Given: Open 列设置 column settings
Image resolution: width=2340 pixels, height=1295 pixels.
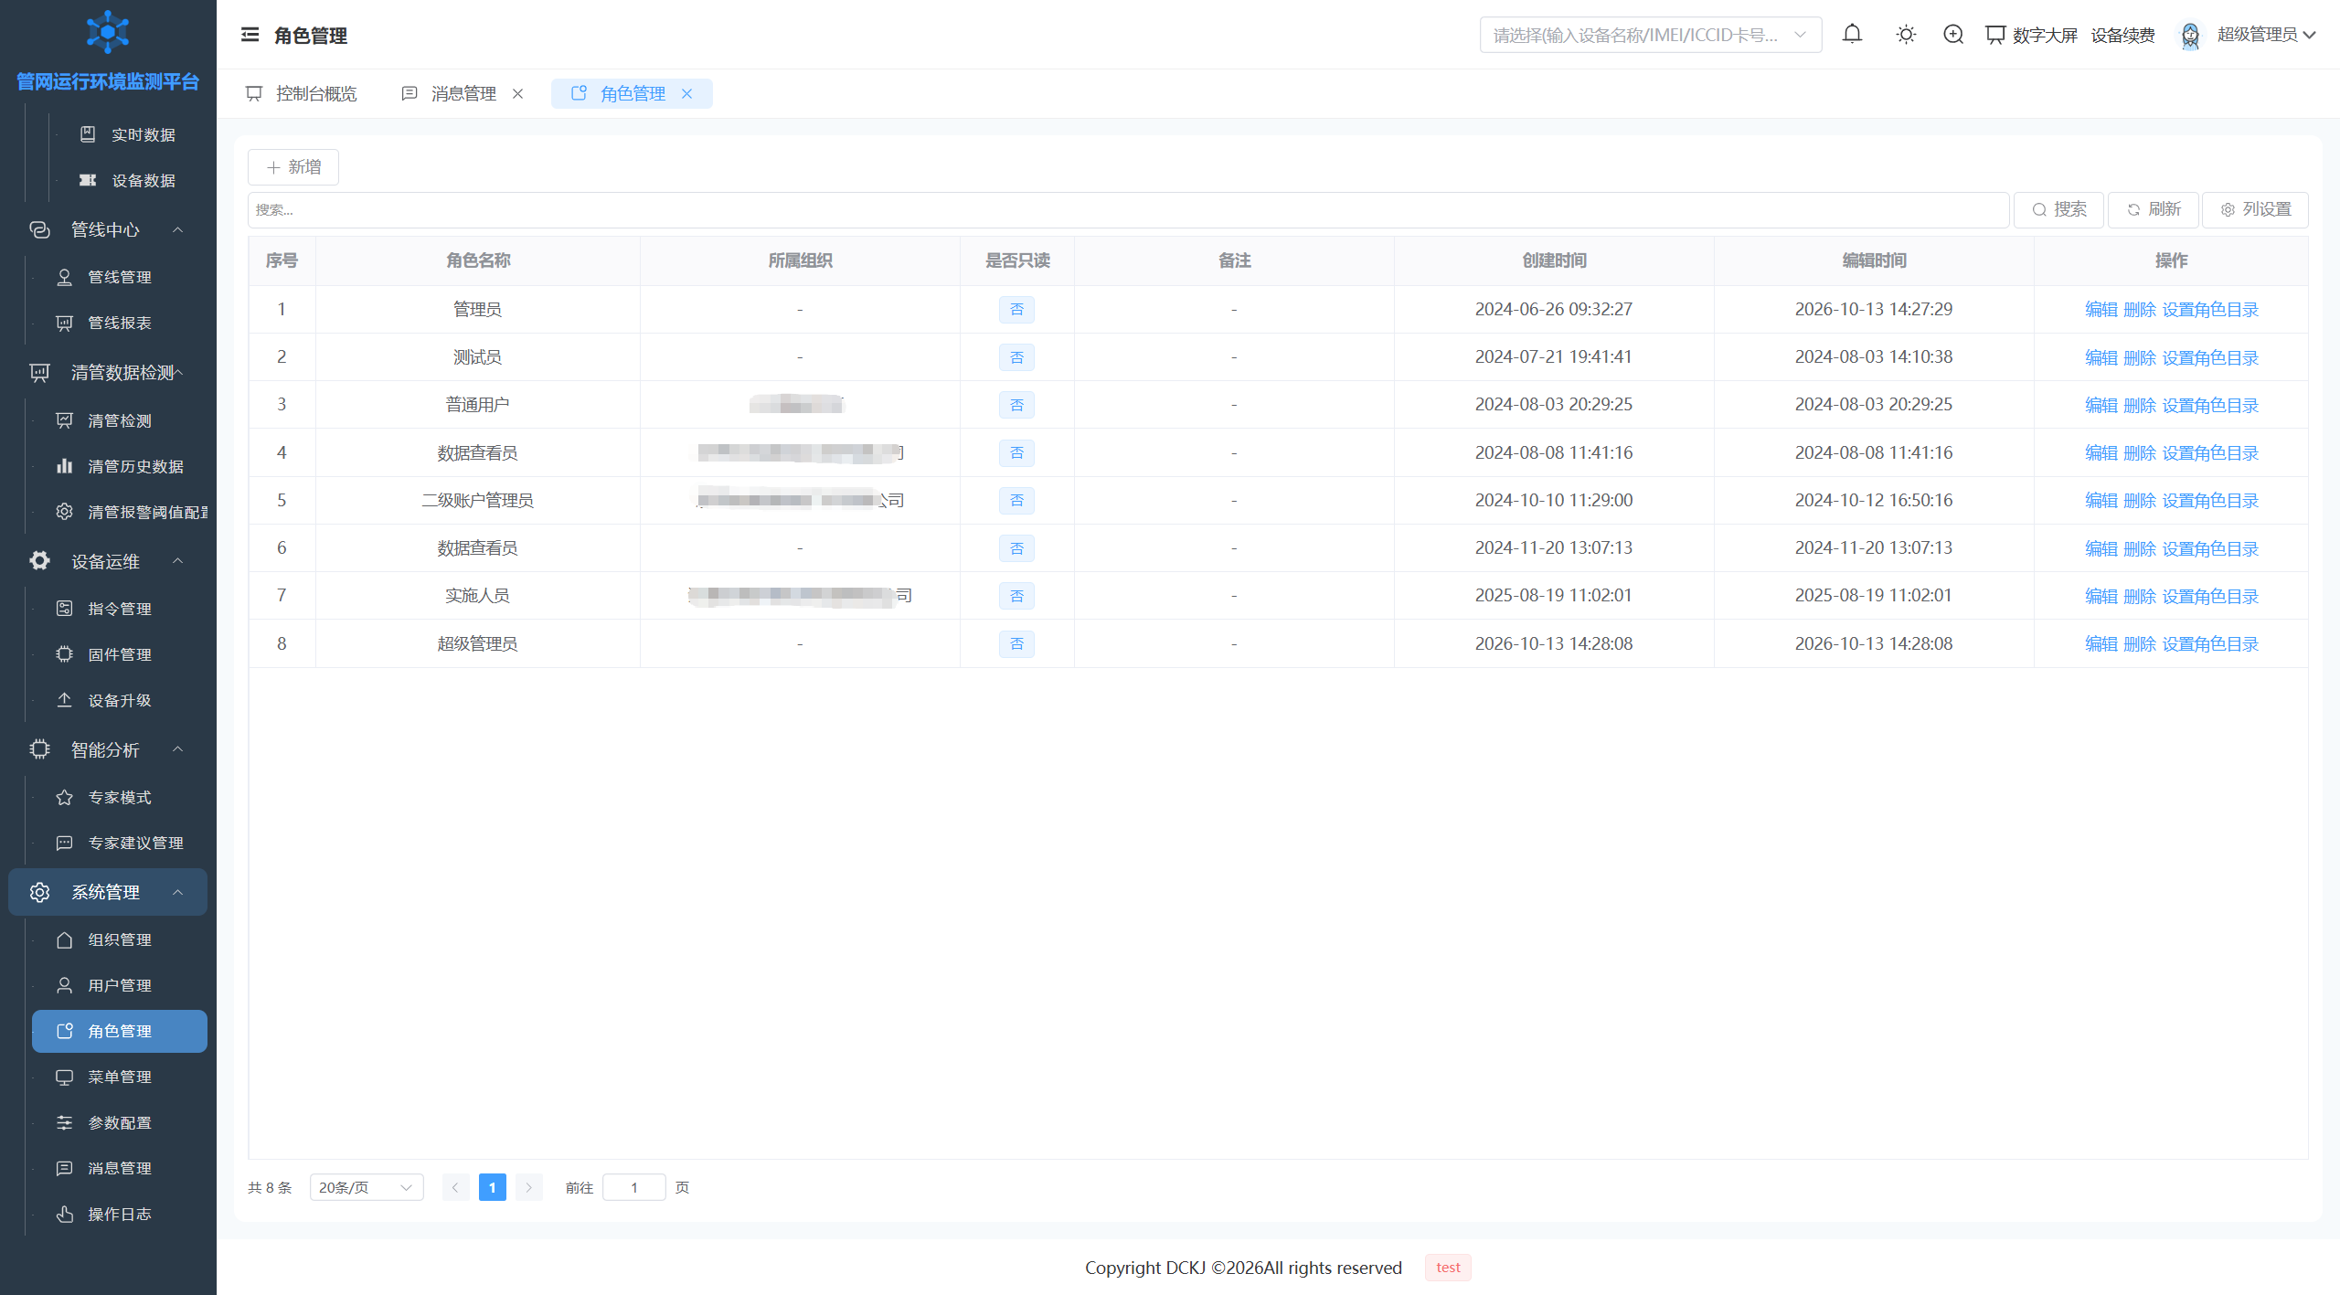Looking at the screenshot, I should tap(2255, 209).
